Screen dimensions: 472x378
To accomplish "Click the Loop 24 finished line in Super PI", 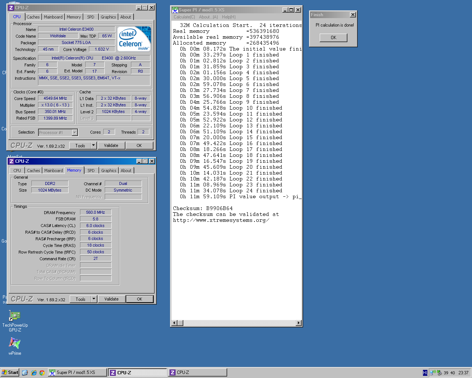I will click(x=231, y=191).
